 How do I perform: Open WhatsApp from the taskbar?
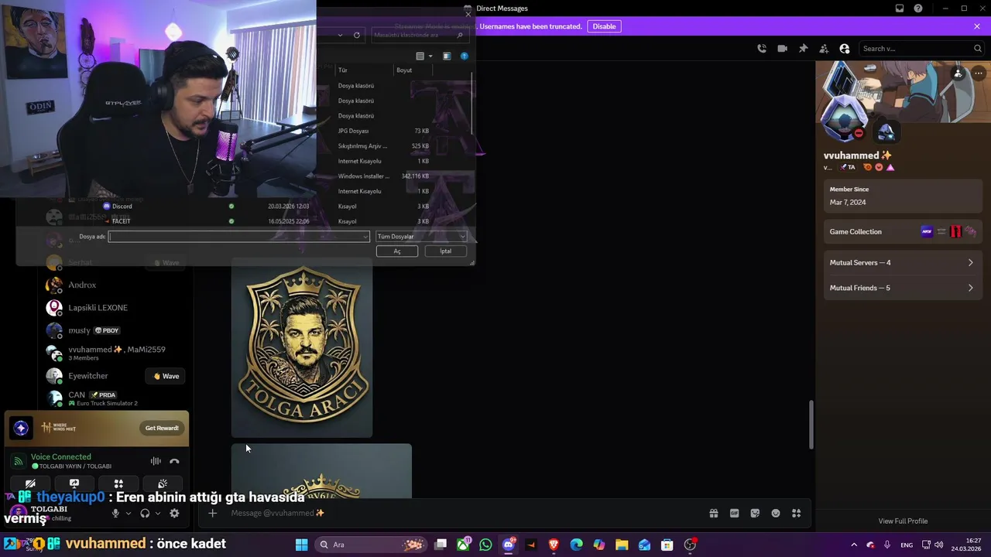(x=485, y=545)
